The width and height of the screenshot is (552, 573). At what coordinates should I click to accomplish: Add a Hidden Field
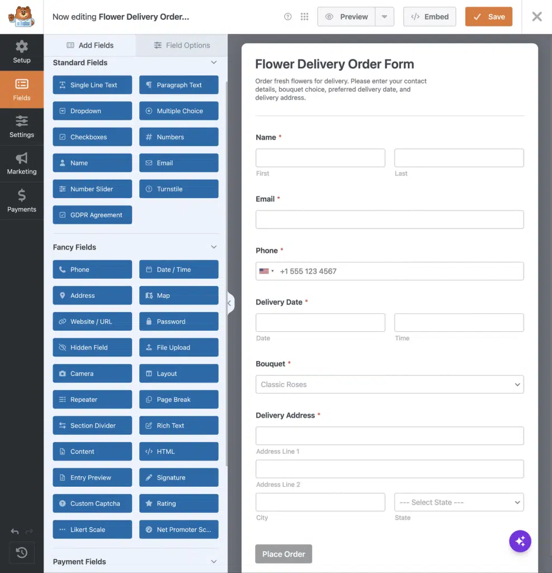point(92,347)
